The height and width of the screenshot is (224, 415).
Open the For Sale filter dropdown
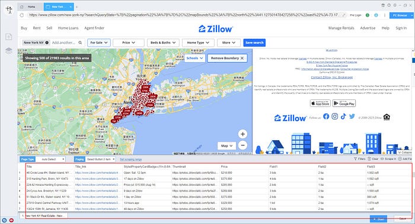99,43
